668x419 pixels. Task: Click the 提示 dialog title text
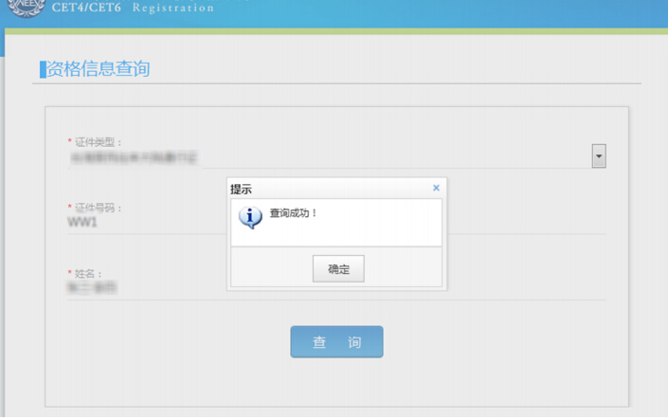click(x=242, y=189)
